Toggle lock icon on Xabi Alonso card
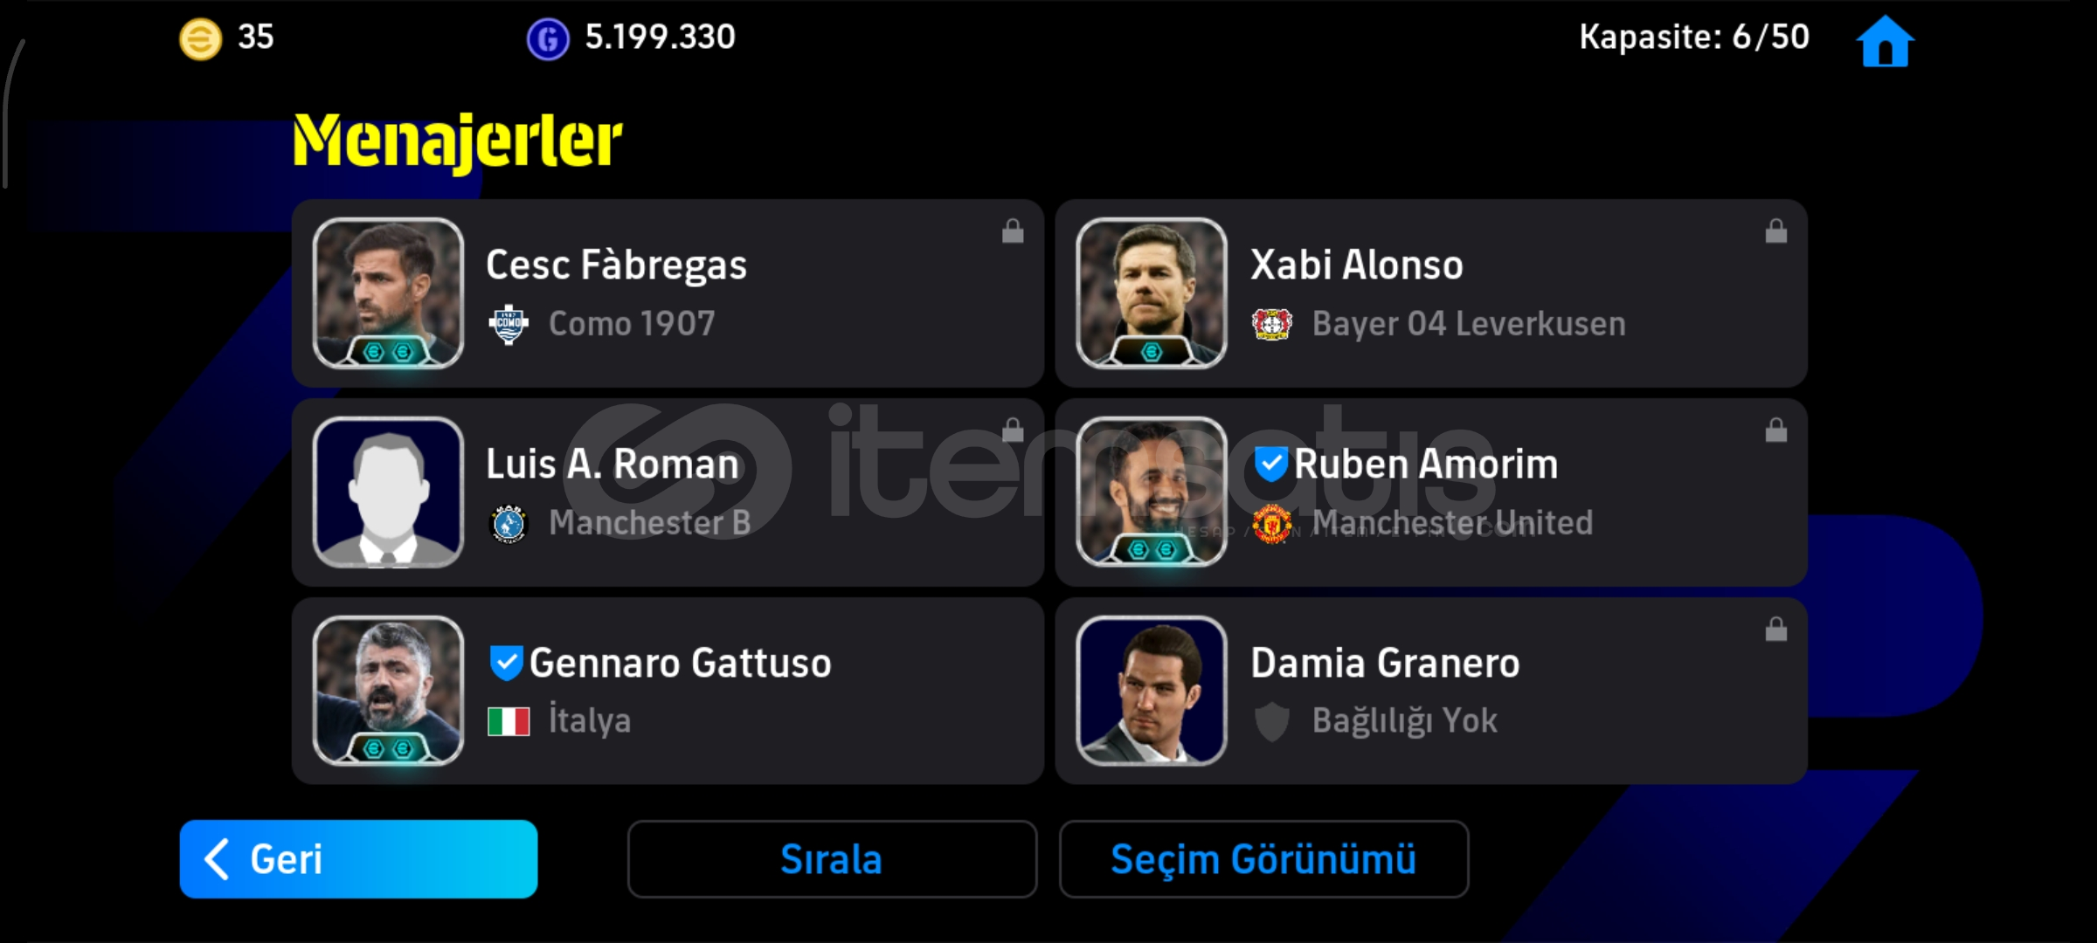The height and width of the screenshot is (943, 2097). 1775,231
